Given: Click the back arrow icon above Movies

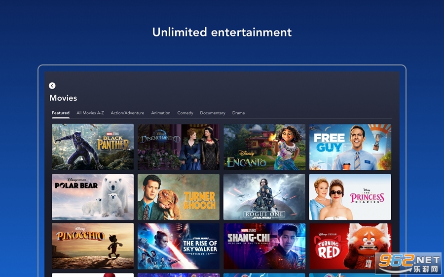Looking at the screenshot, I should [52, 86].
